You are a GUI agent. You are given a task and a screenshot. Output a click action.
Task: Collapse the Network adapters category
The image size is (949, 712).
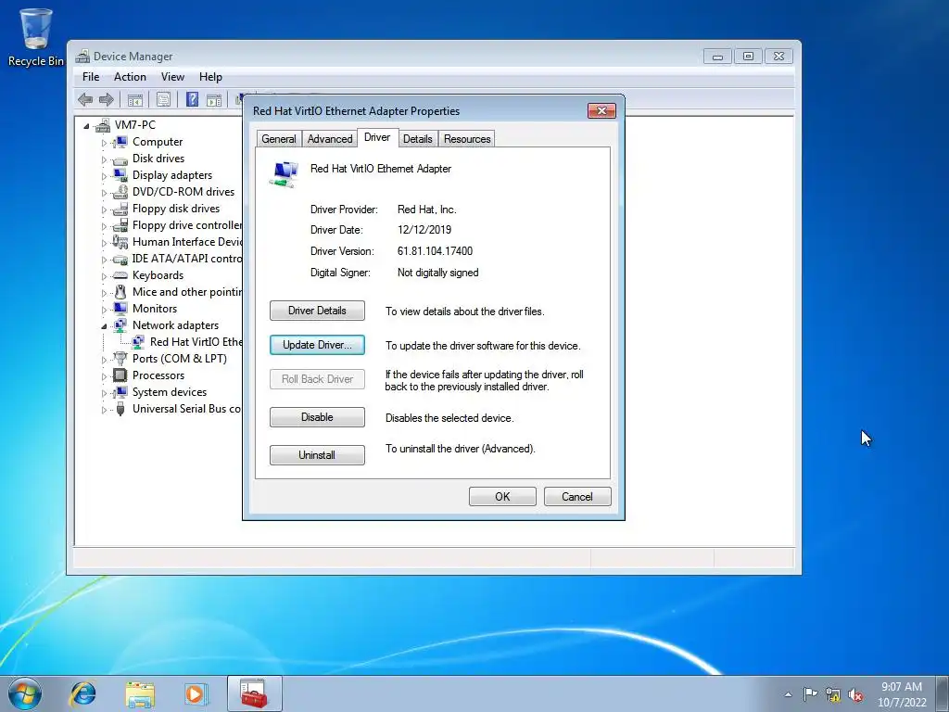104,326
